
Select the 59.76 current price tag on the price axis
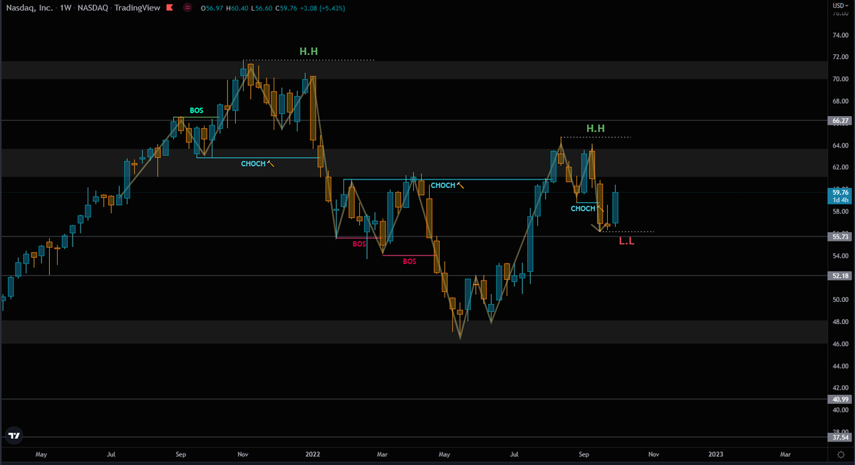(840, 195)
